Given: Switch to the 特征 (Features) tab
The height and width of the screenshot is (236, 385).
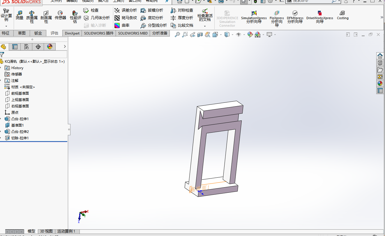Looking at the screenshot, I should [x=6, y=33].
